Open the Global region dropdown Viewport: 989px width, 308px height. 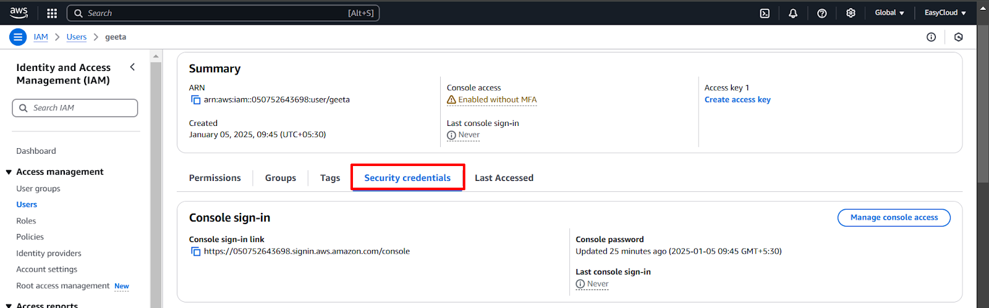point(889,13)
